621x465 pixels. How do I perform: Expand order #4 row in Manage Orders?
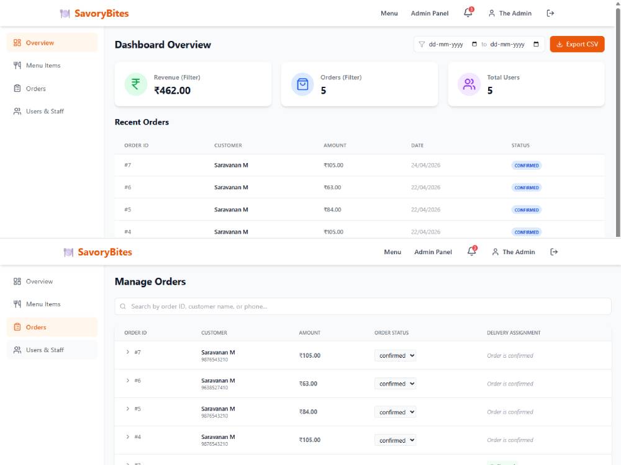coord(127,436)
